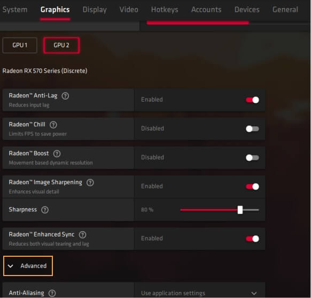The image size is (311, 298).
Task: Open Sharpness help question mark
Action: 45,210
